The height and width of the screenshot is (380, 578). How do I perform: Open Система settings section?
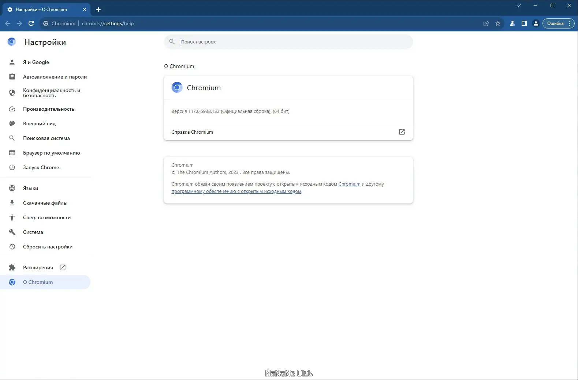(45, 232)
